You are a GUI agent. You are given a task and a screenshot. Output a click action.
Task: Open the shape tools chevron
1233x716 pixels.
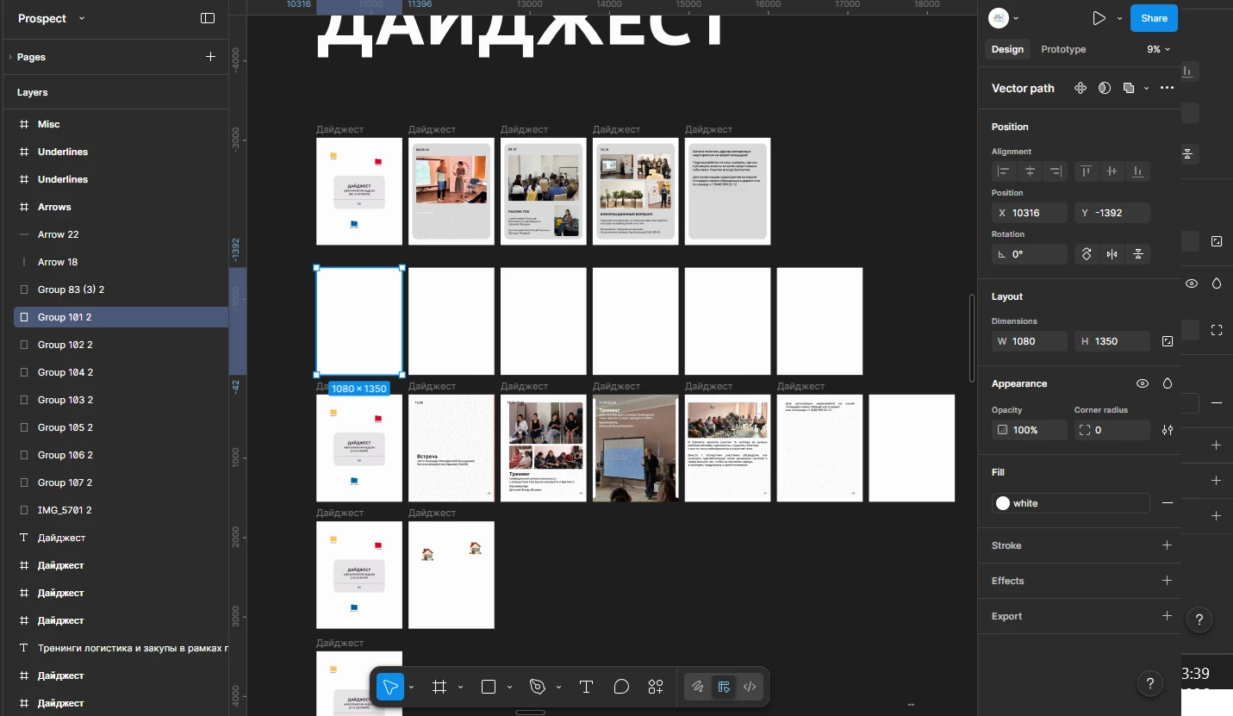coord(509,687)
